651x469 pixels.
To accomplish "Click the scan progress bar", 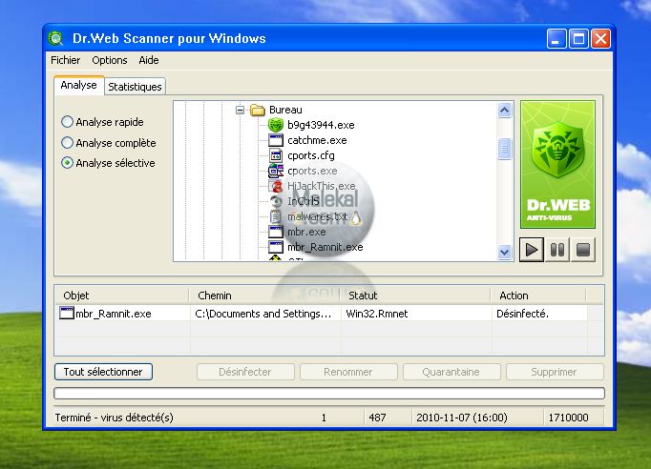I will click(329, 393).
